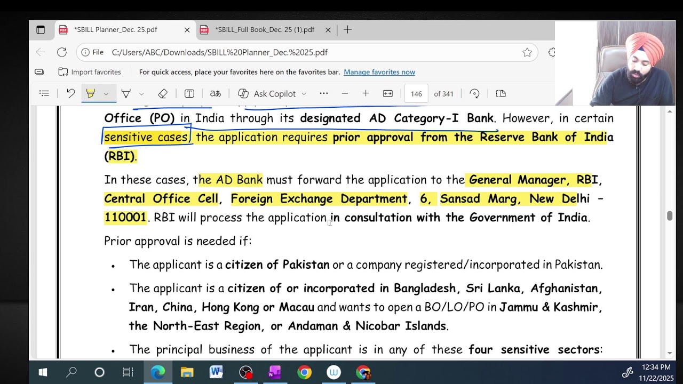Image resolution: width=683 pixels, height=384 pixels.
Task: Open Word from the taskbar
Action: [x=216, y=372]
